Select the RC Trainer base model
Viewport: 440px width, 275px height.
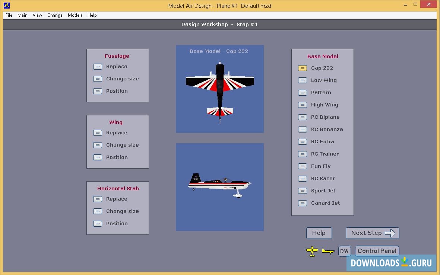coord(302,154)
